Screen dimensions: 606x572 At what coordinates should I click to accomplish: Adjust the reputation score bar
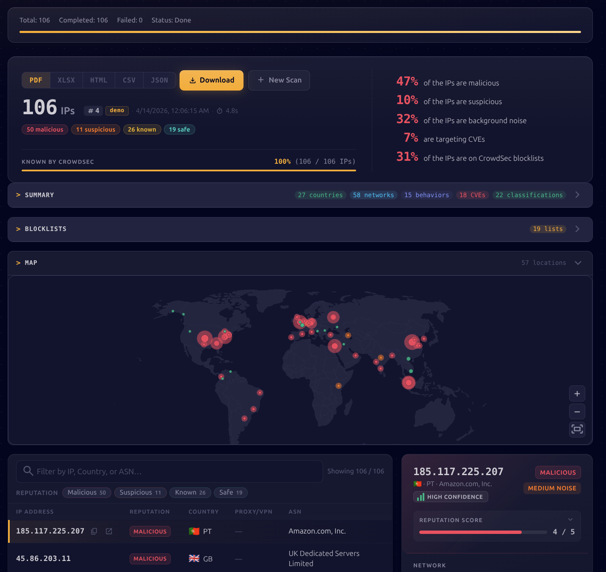[x=482, y=532]
